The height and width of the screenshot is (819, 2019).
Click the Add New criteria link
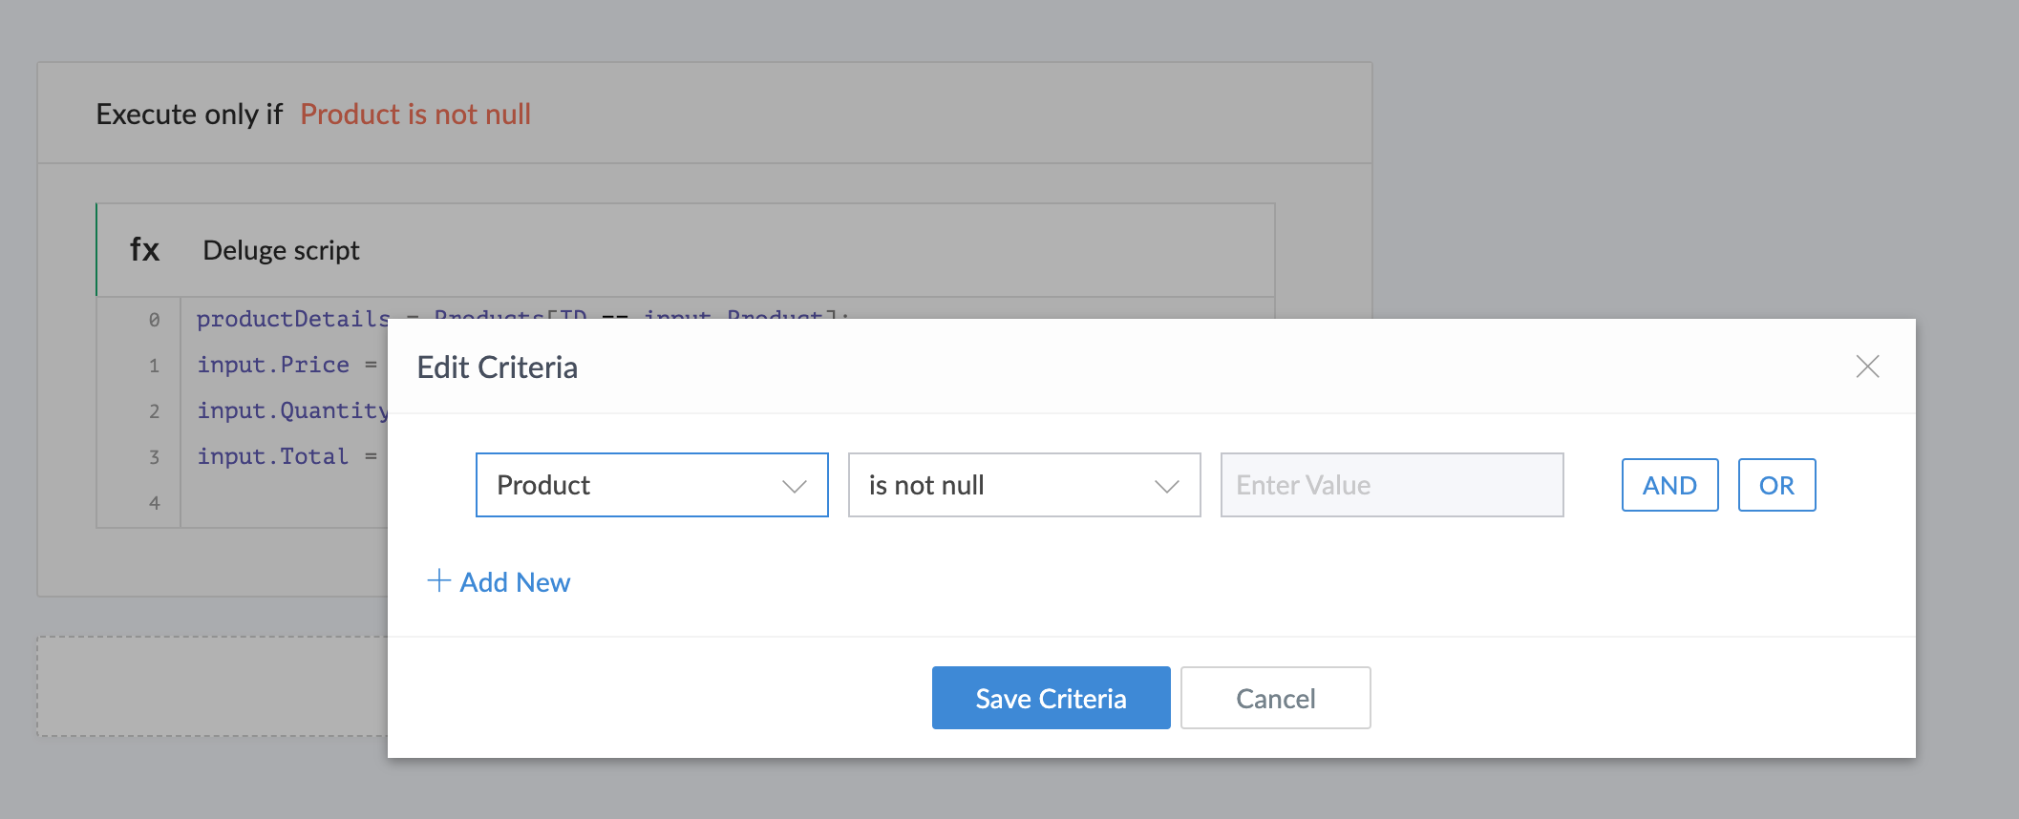(x=515, y=582)
